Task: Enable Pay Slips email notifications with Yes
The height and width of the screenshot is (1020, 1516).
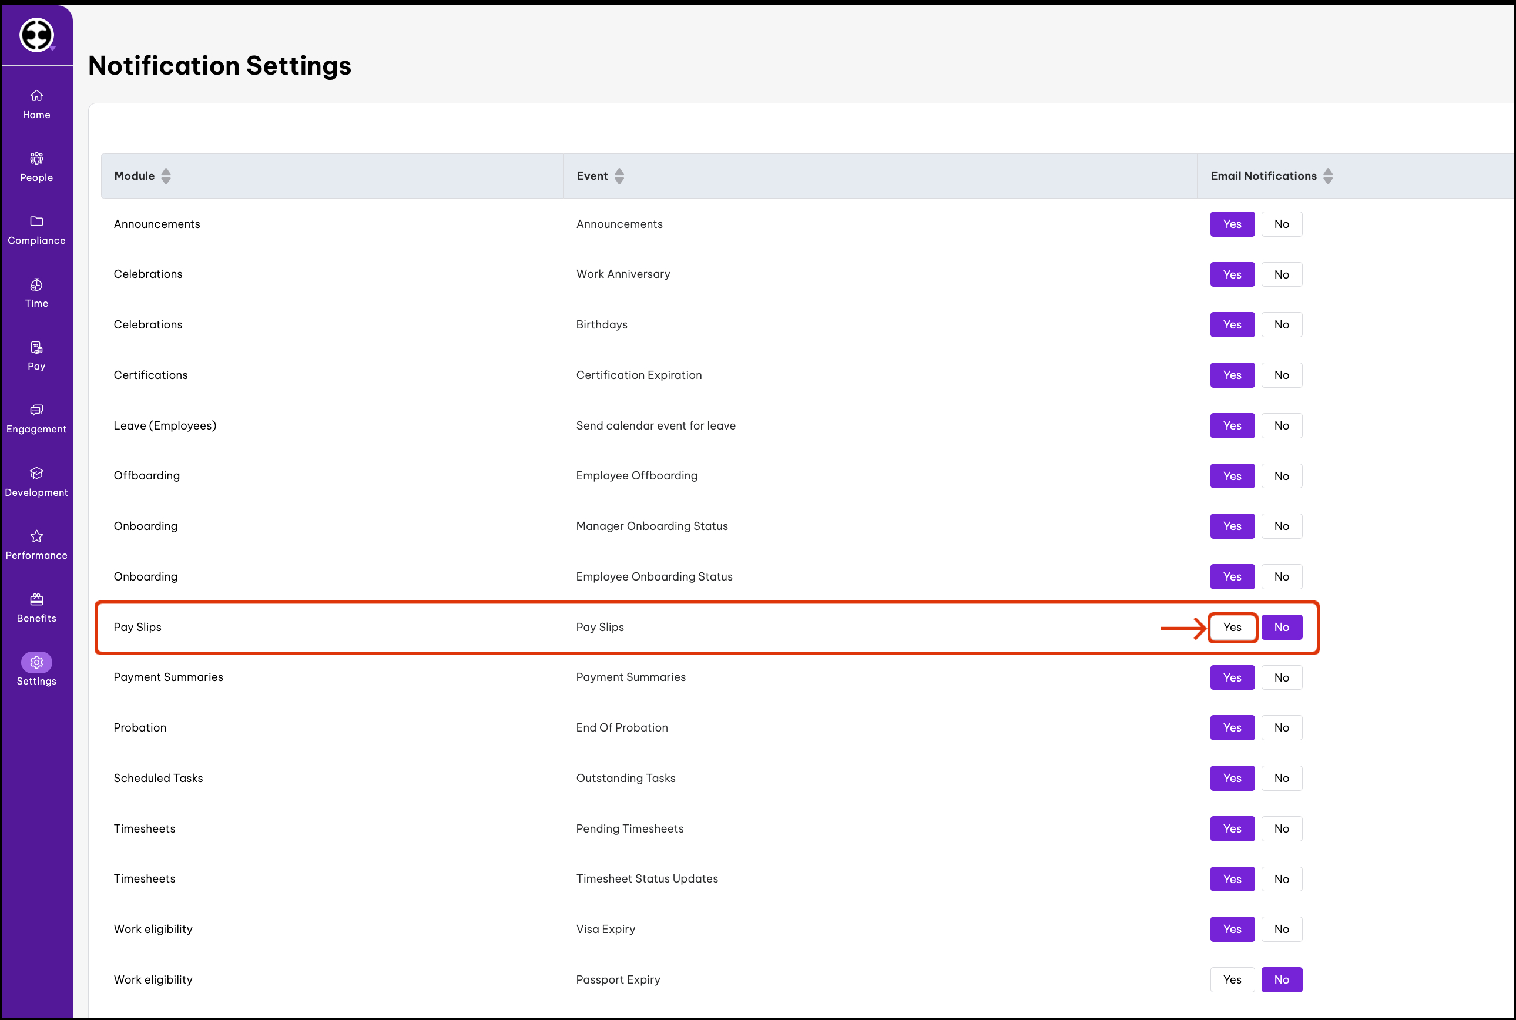Action: (x=1232, y=627)
